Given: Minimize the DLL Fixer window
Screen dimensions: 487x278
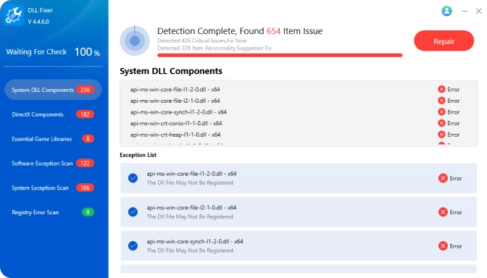Looking at the screenshot, I should 465,11.
